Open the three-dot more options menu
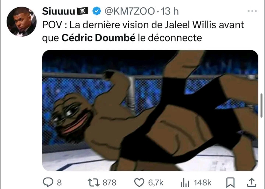Screen dimensions: 265x189 pos(252,11)
